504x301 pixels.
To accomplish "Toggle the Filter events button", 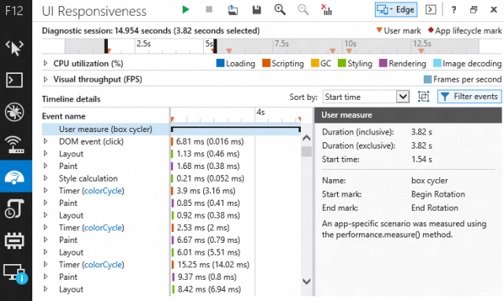I will click(469, 97).
